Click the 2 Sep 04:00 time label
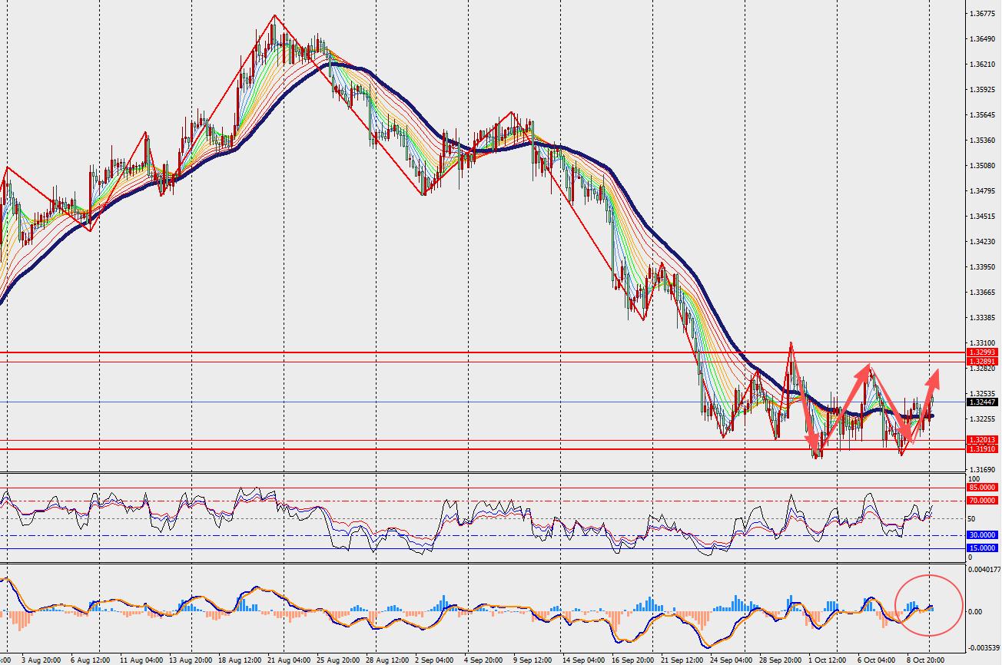Viewport: 1002px width, 665px height. point(435,660)
